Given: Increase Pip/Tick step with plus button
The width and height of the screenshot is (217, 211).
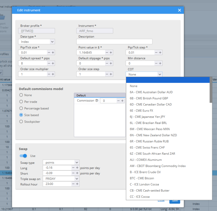Looking at the screenshot, I should [160, 52].
